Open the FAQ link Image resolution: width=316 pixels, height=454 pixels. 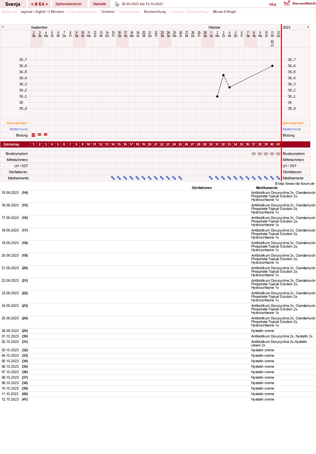point(273,5)
